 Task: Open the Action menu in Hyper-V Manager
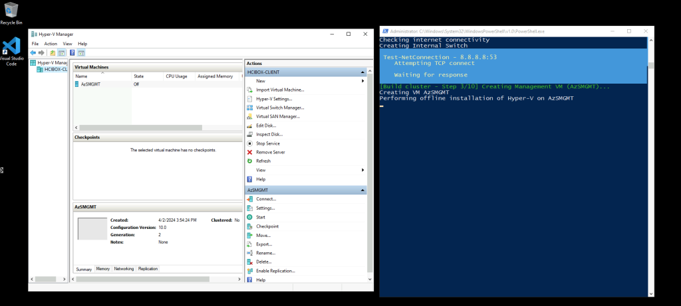tap(51, 44)
